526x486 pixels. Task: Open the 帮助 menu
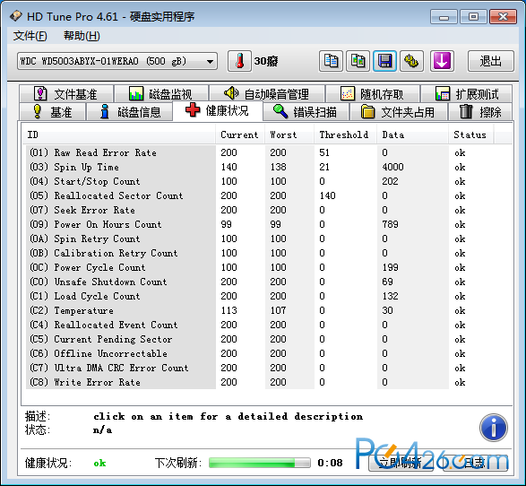pyautogui.click(x=82, y=36)
